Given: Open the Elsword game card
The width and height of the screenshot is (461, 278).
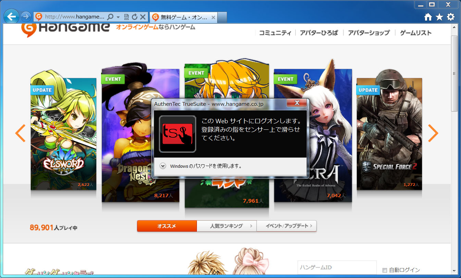Looking at the screenshot, I should [x=63, y=134].
